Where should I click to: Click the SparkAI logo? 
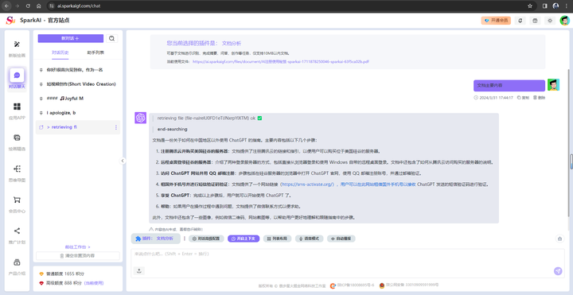[10, 21]
